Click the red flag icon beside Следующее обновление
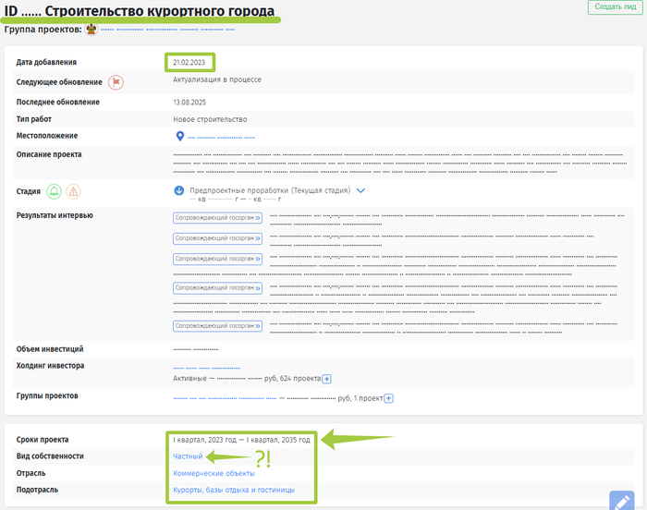 (x=116, y=82)
